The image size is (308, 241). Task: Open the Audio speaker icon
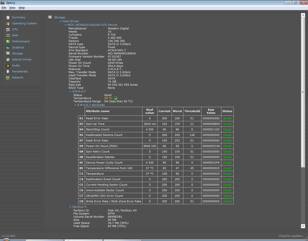[8, 65]
